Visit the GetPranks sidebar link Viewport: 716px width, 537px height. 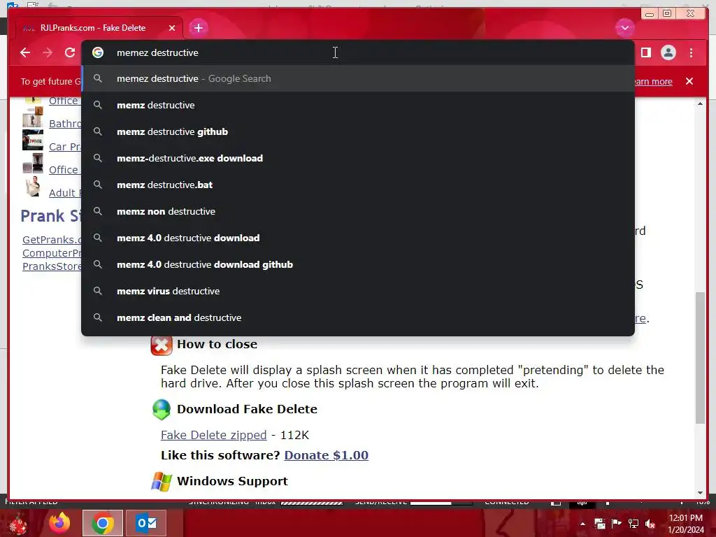tap(52, 239)
